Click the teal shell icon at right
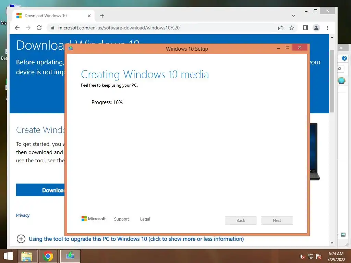This screenshot has width=351, height=263. [341, 80]
